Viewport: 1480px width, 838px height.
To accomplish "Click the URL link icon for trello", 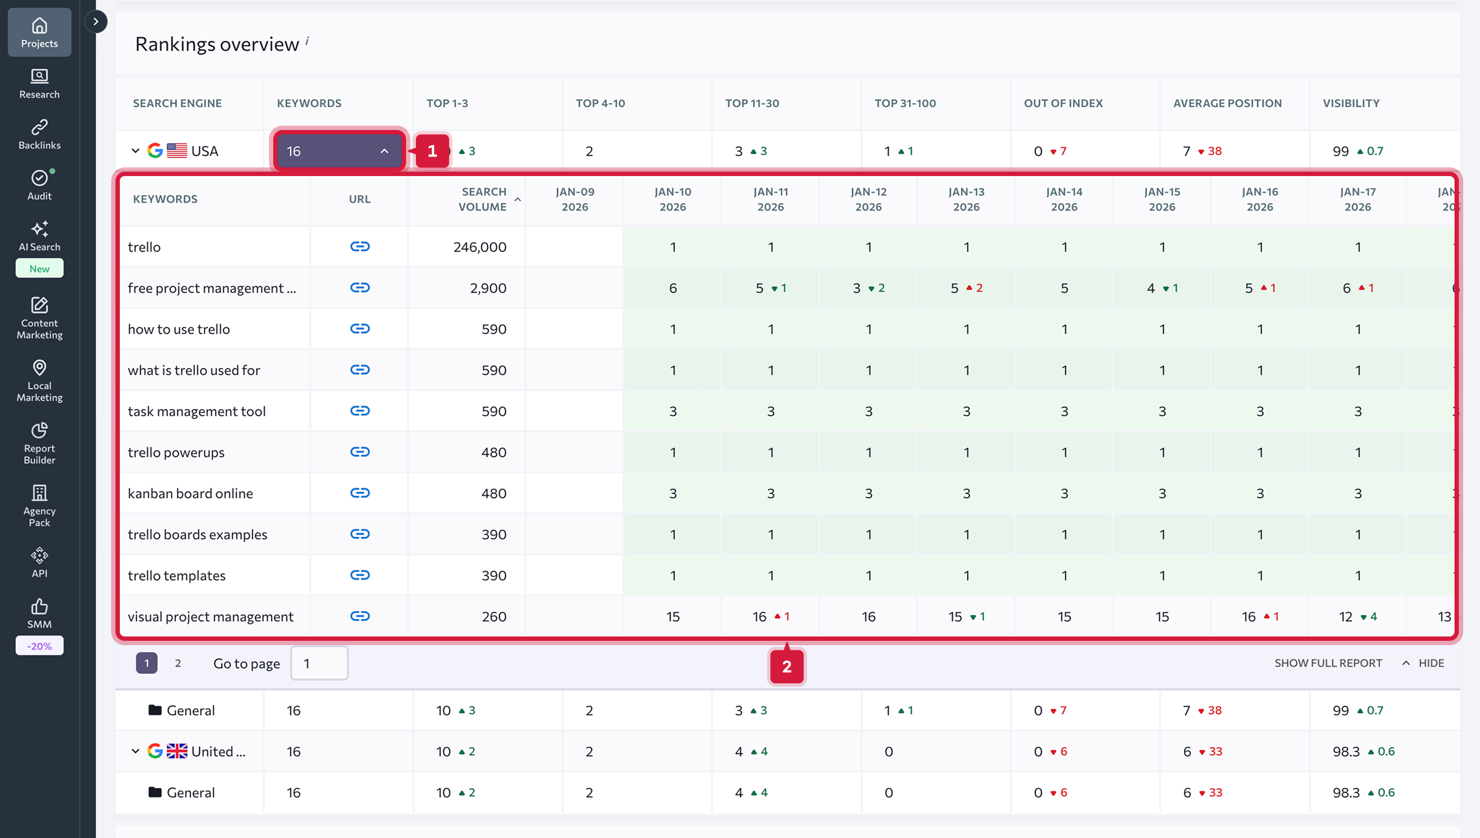I will (x=359, y=247).
